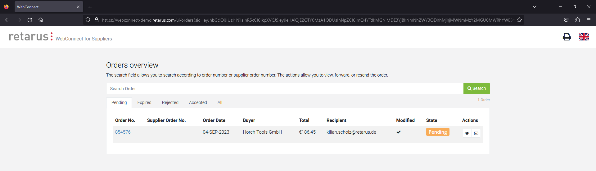596x171 pixels.
Task: Go to the browser home page
Action: (x=41, y=20)
